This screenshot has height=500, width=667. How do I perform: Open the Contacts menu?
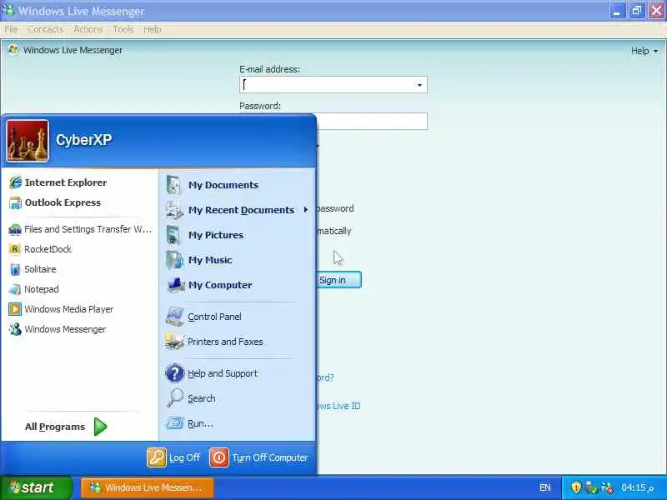(46, 29)
